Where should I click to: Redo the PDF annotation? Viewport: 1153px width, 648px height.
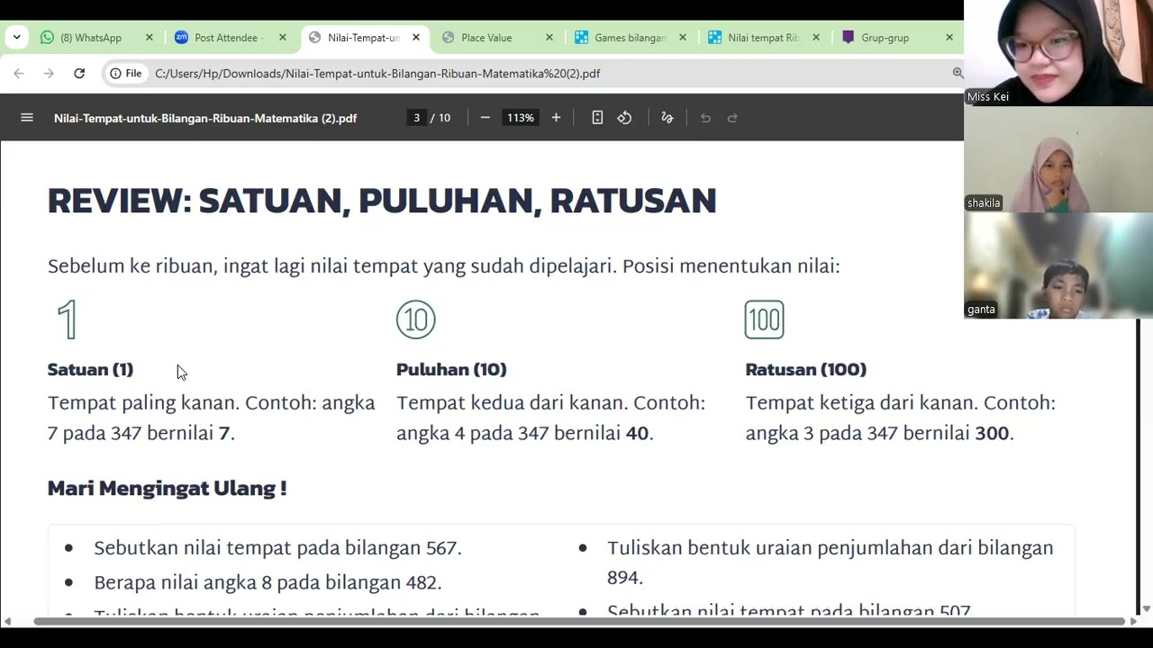pyautogui.click(x=732, y=118)
